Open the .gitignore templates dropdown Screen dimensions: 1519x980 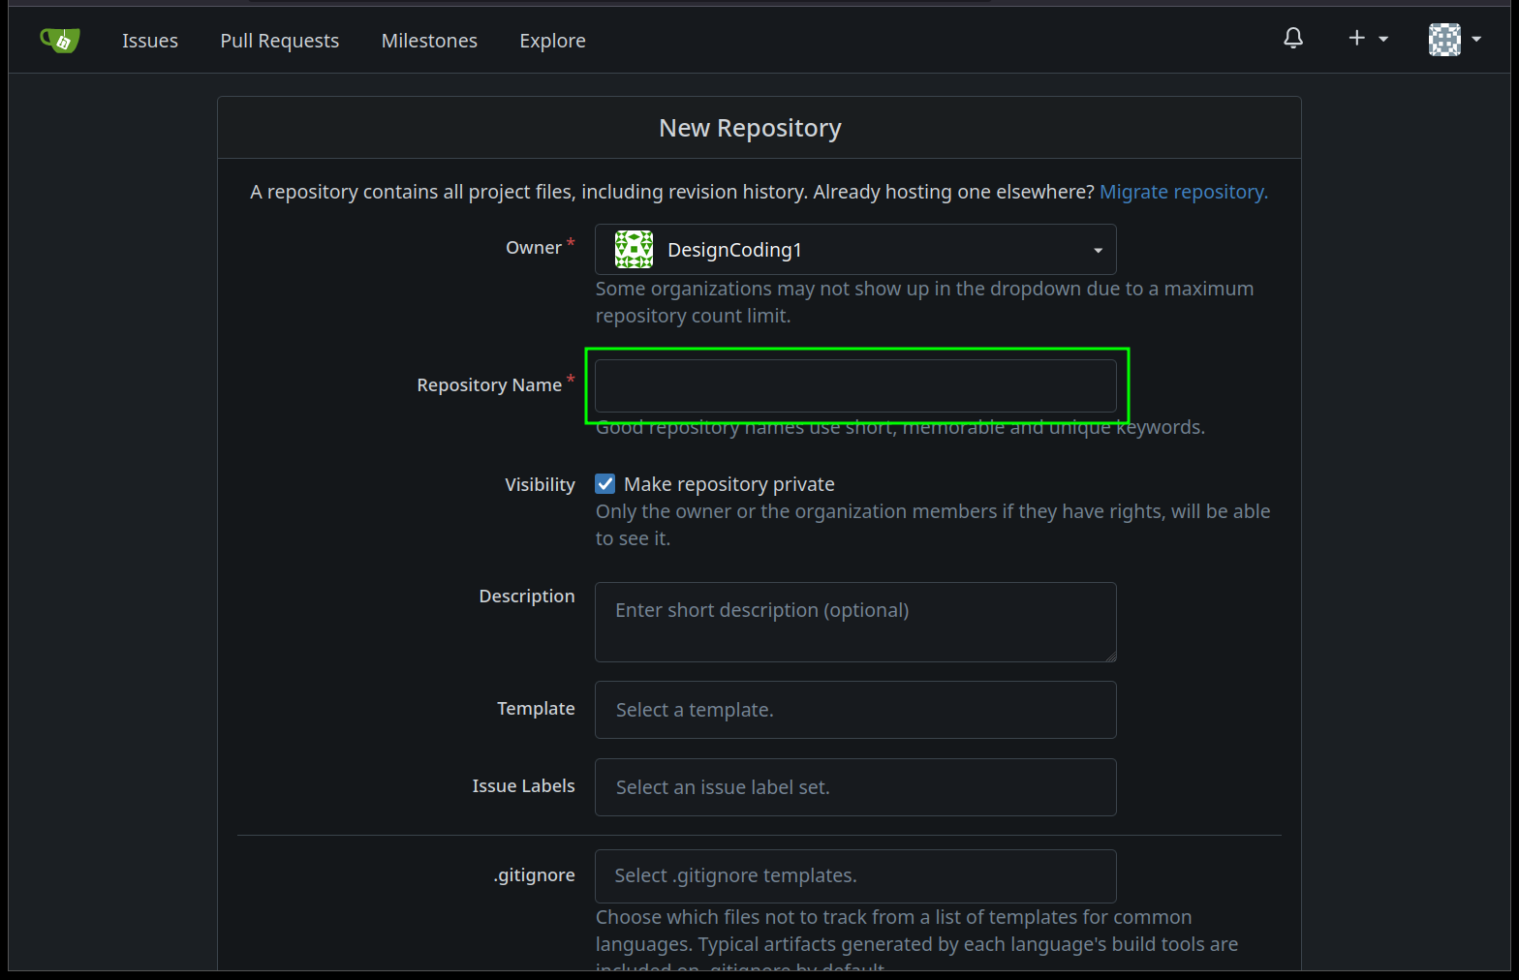[854, 876]
